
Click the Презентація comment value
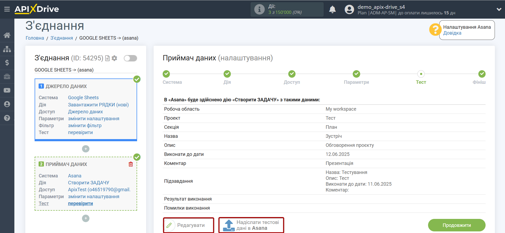(339, 163)
